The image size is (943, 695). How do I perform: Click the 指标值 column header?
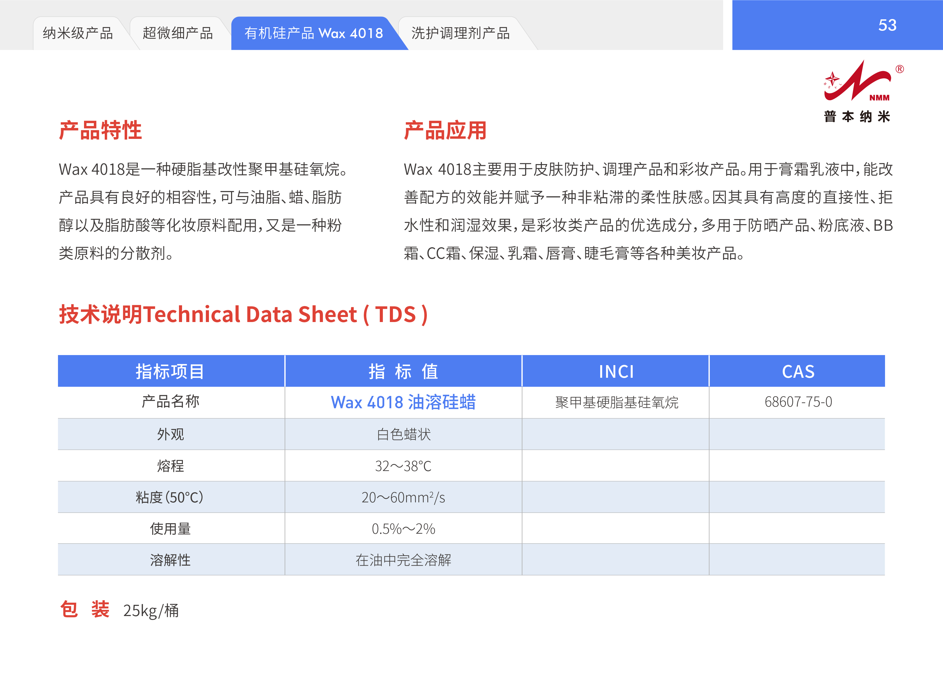403,372
